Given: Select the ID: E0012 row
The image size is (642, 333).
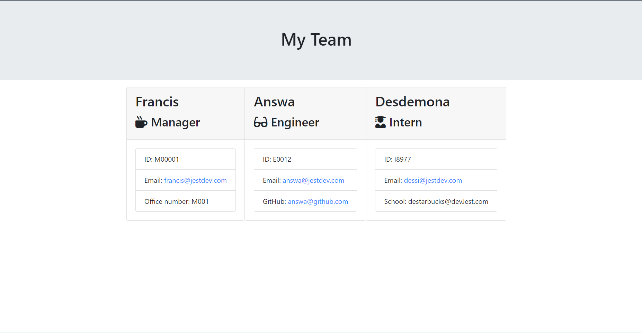Looking at the screenshot, I should click(x=305, y=159).
